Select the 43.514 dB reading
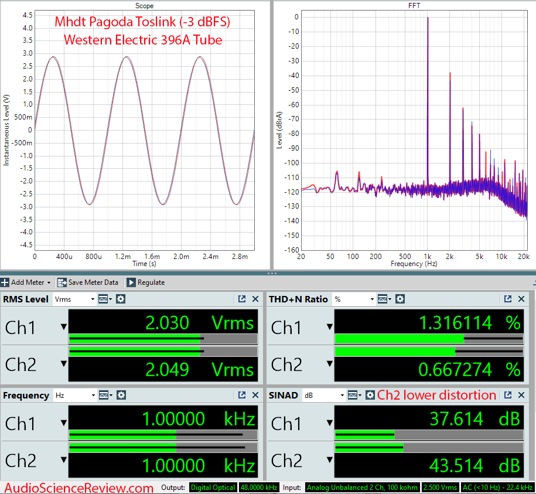The image size is (536, 494). pyautogui.click(x=475, y=465)
